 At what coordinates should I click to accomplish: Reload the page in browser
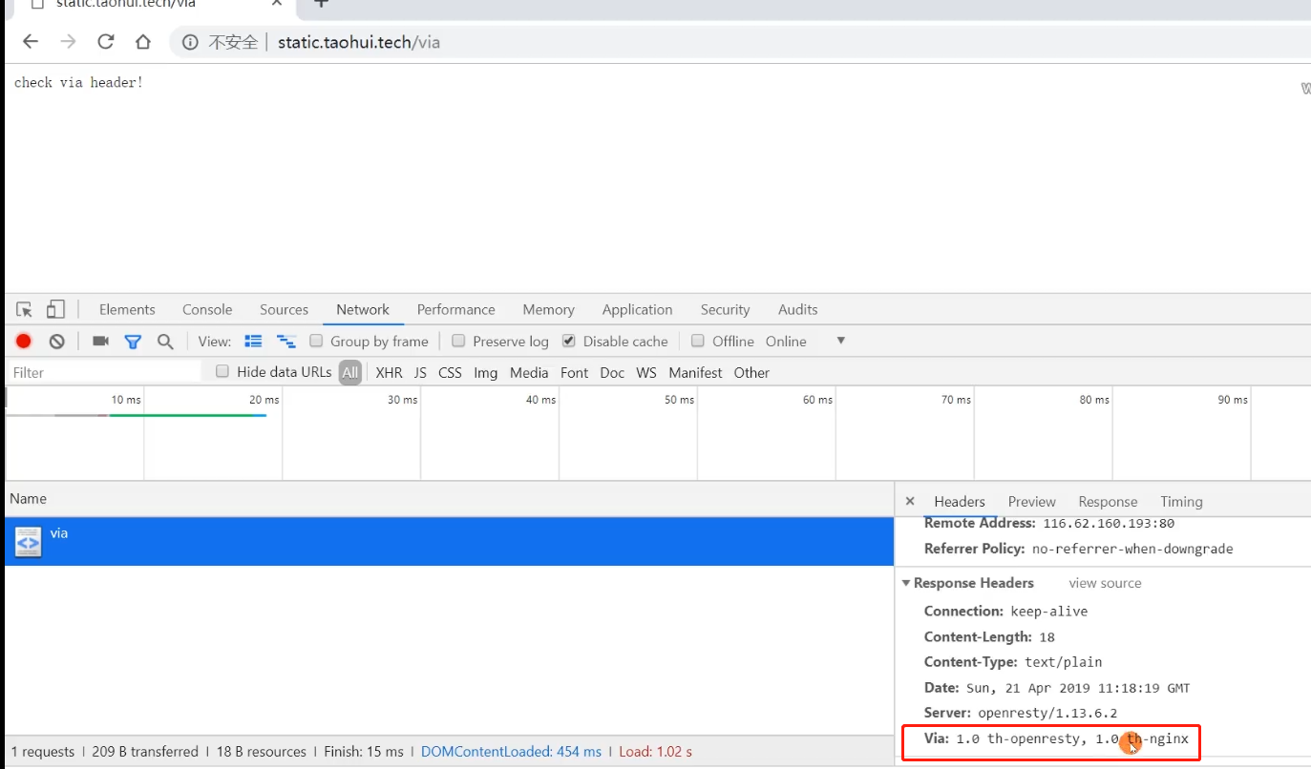106,42
